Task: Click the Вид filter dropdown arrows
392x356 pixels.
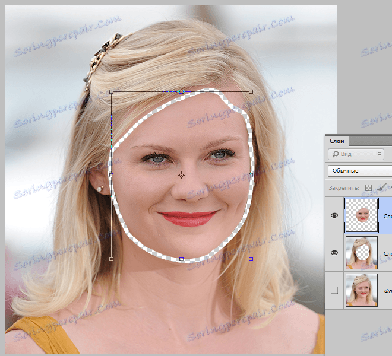Action: click(380, 154)
